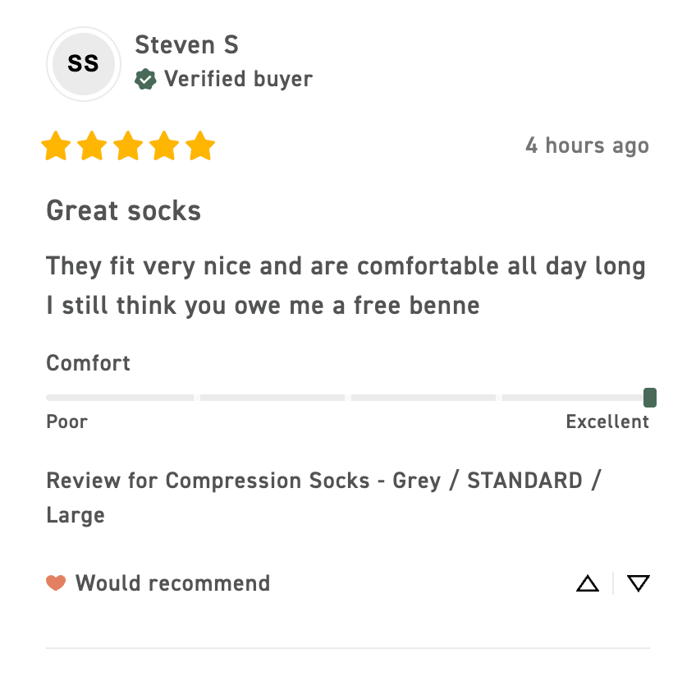Click the "4 hours ago" timestamp
Image resolution: width=696 pixels, height=677 pixels.
tap(587, 146)
